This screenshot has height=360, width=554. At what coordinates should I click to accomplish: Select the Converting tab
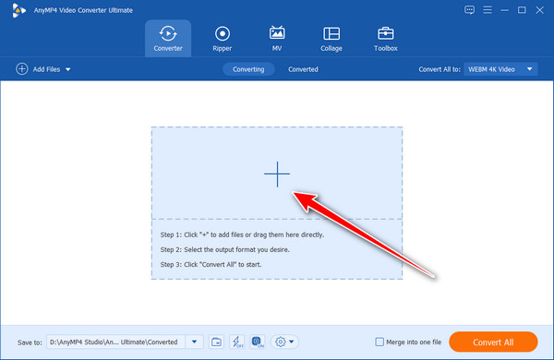point(248,69)
